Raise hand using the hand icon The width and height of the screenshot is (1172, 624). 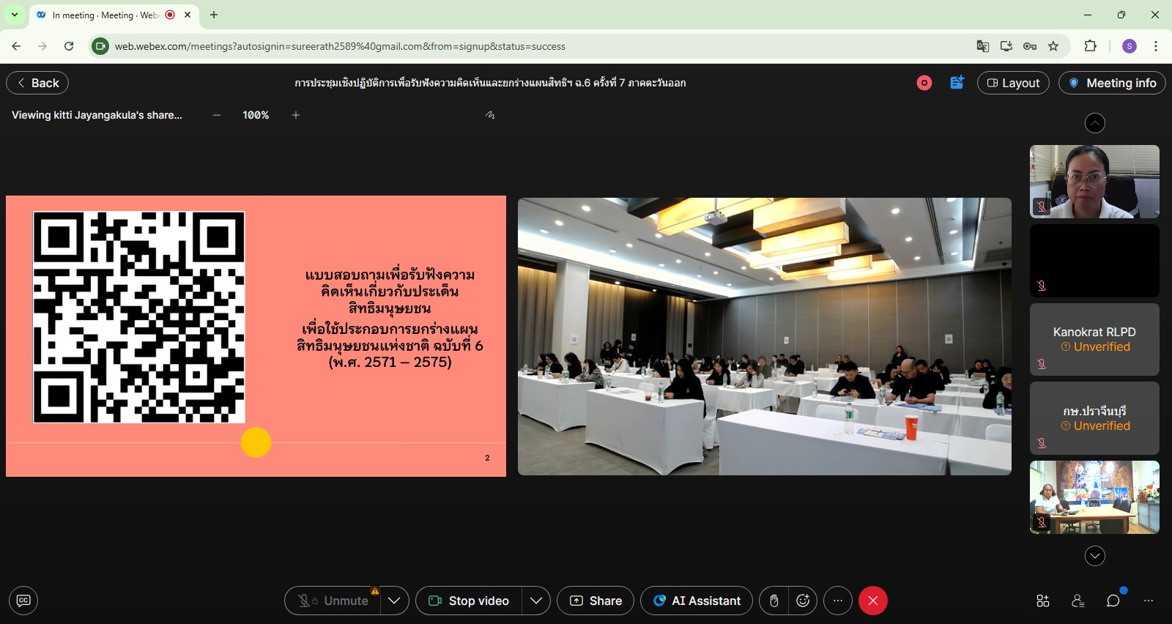tap(774, 601)
